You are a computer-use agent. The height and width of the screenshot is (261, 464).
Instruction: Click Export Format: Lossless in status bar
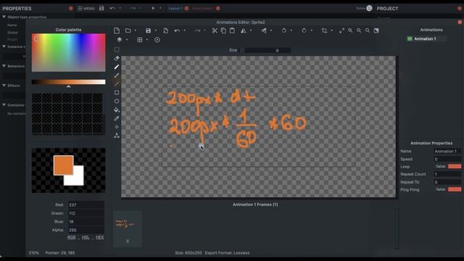coord(227,253)
